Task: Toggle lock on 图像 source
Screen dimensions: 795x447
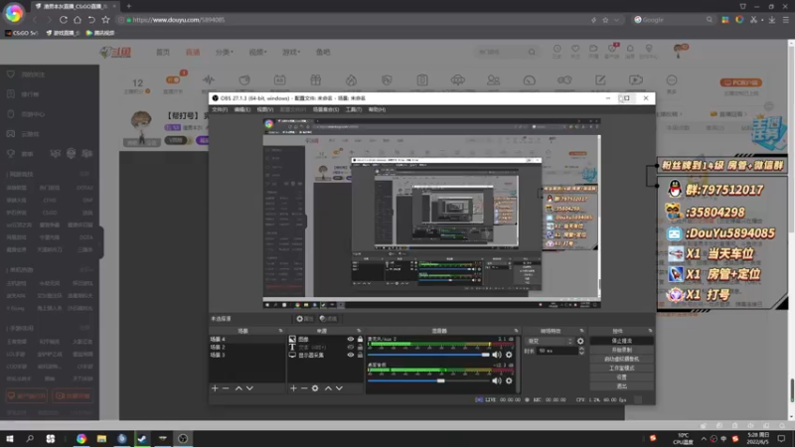Action: point(360,339)
